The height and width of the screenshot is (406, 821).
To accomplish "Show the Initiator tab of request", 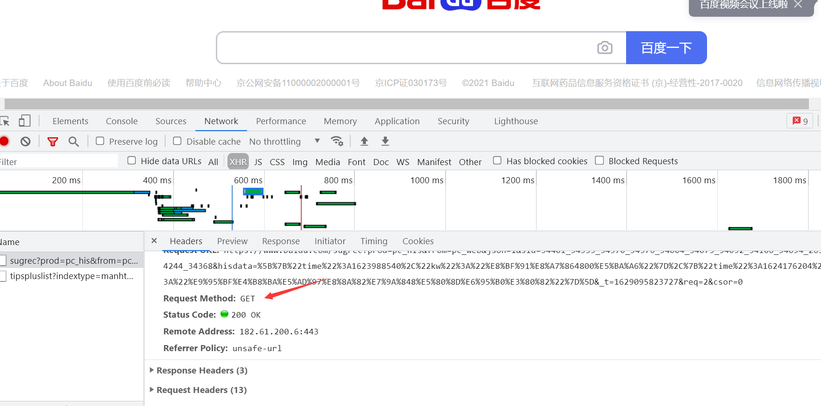I will coord(330,241).
